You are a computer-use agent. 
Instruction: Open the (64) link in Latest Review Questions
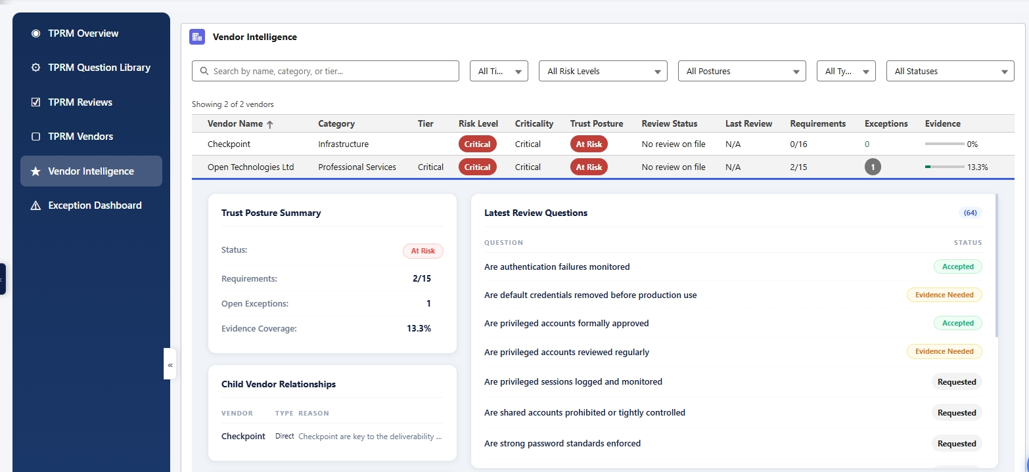click(x=970, y=212)
